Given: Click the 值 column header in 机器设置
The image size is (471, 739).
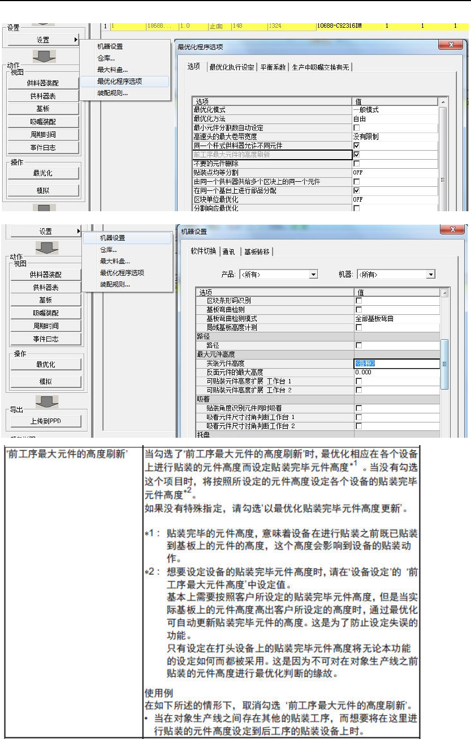Looking at the screenshot, I should click(397, 292).
